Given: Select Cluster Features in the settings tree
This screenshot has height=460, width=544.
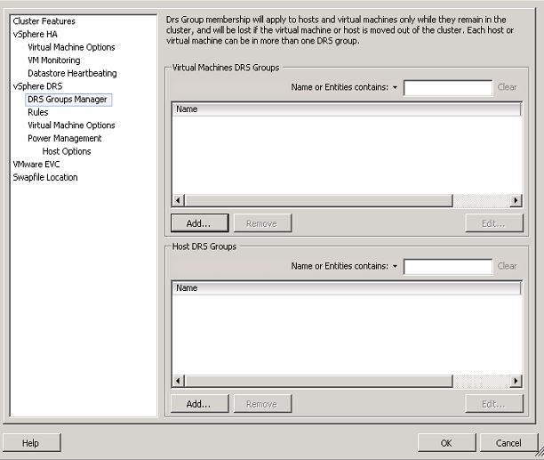Looking at the screenshot, I should (x=44, y=21).
